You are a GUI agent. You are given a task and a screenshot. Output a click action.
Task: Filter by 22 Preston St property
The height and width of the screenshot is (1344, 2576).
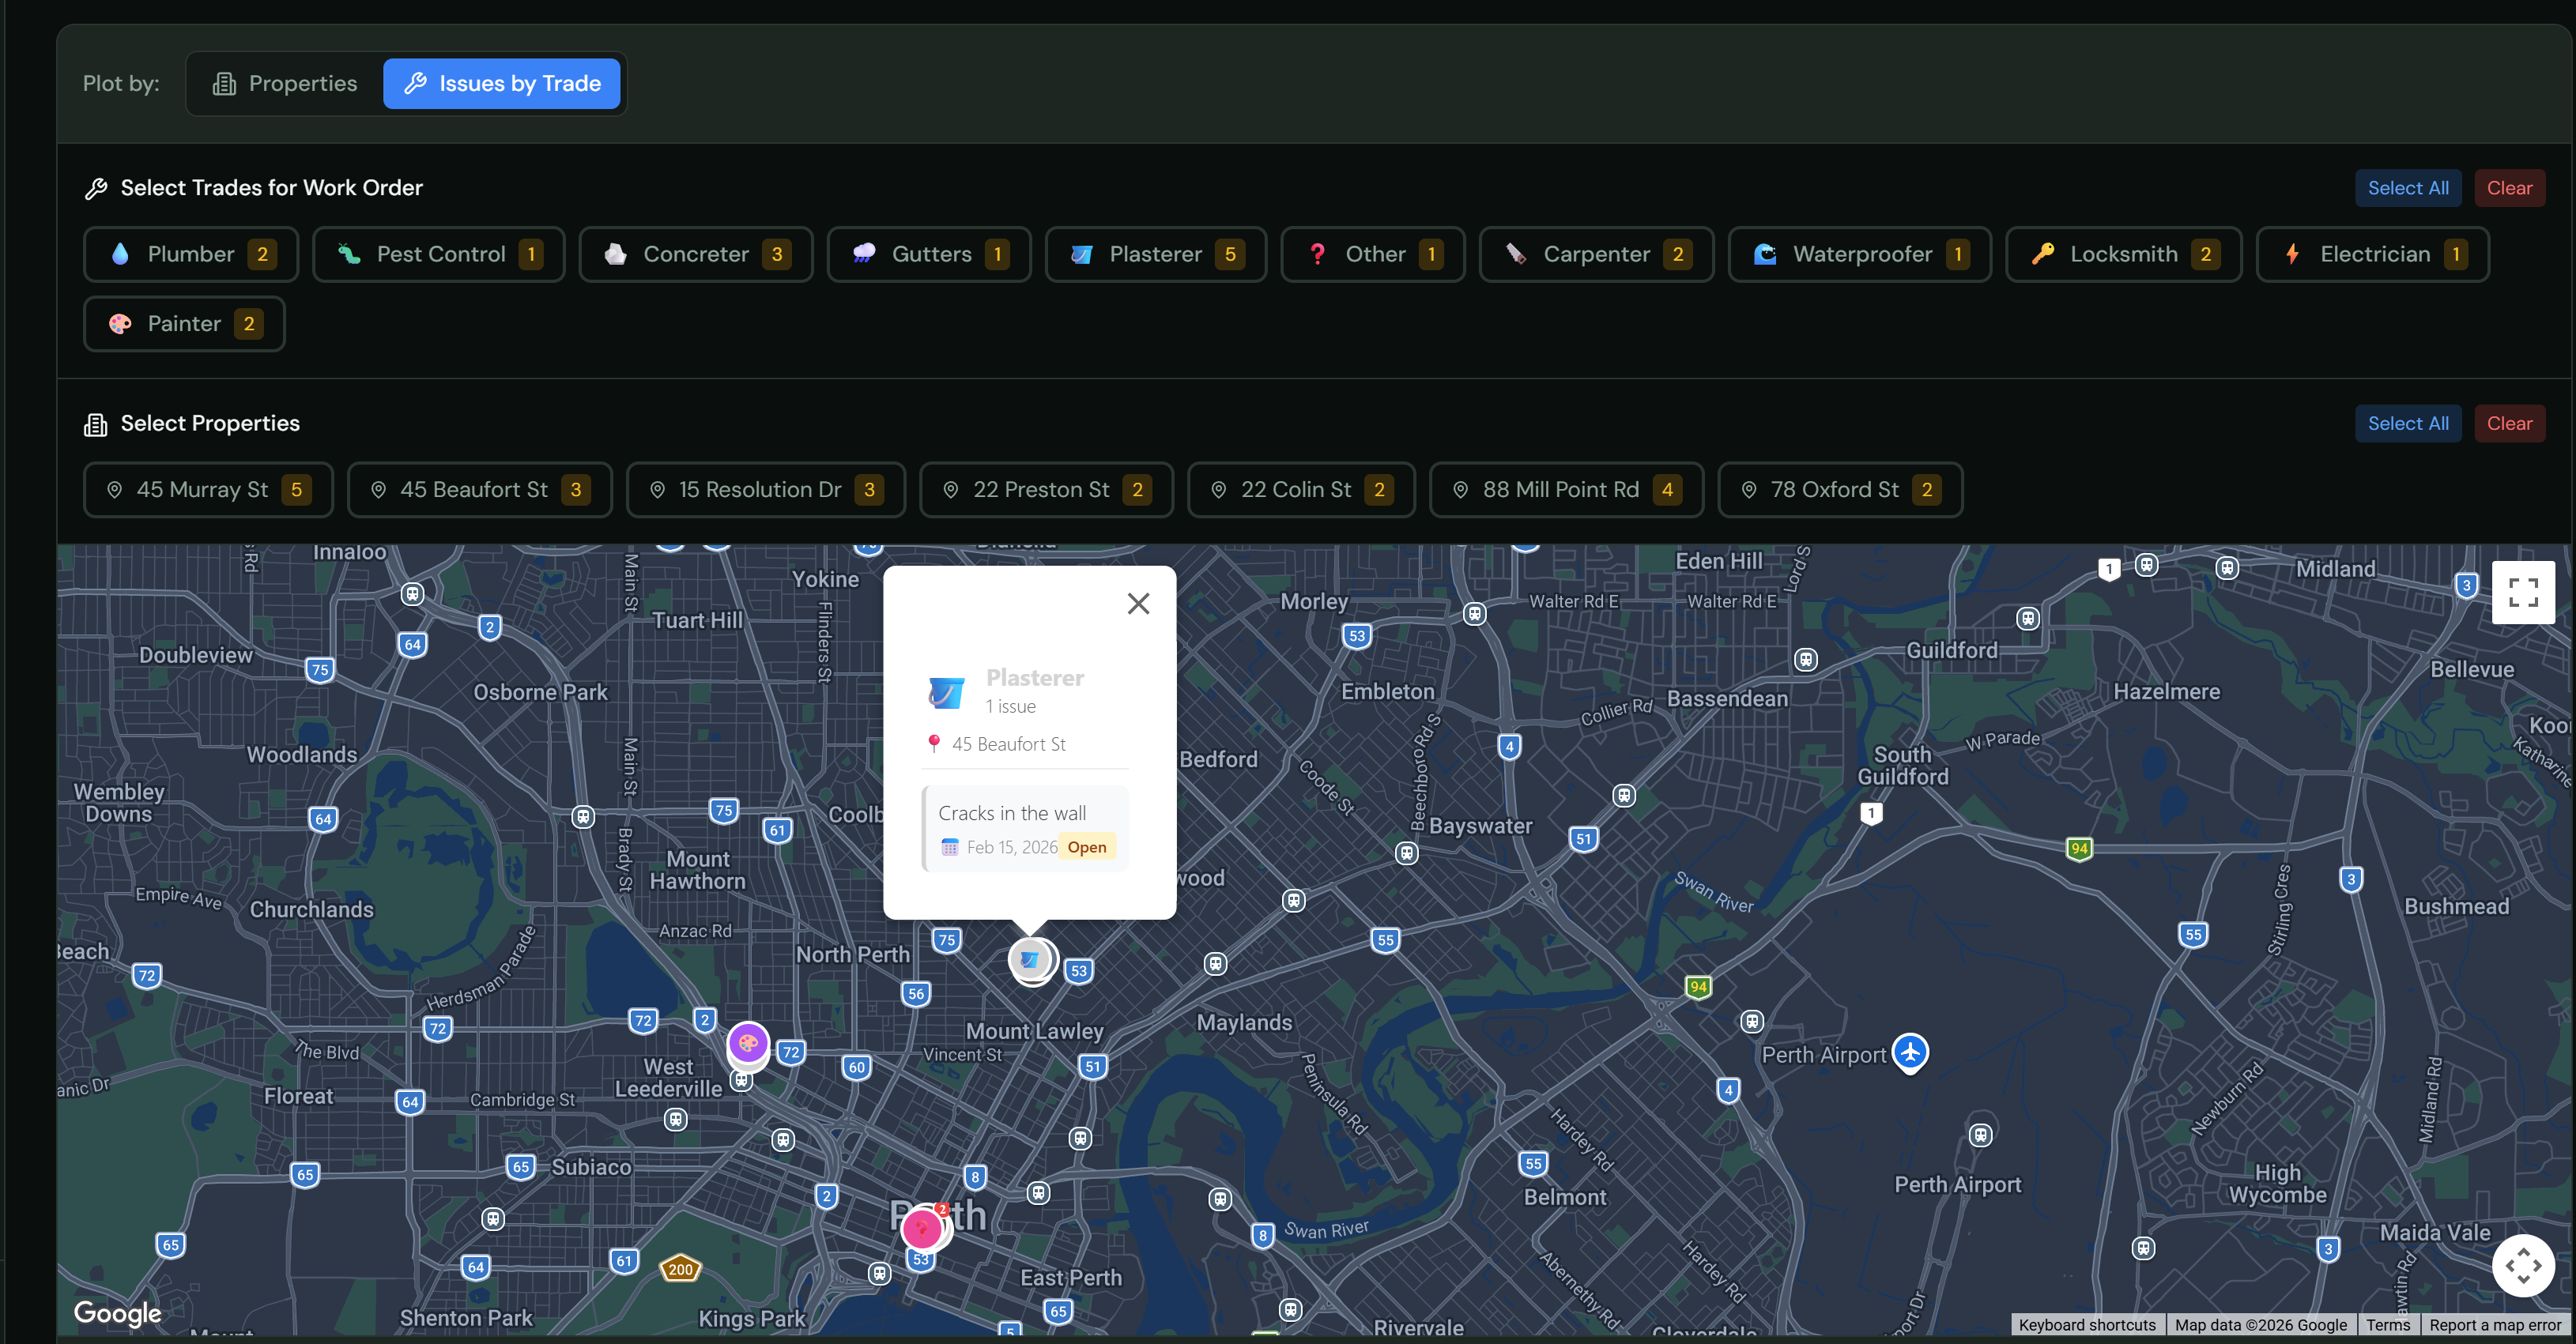point(1046,490)
